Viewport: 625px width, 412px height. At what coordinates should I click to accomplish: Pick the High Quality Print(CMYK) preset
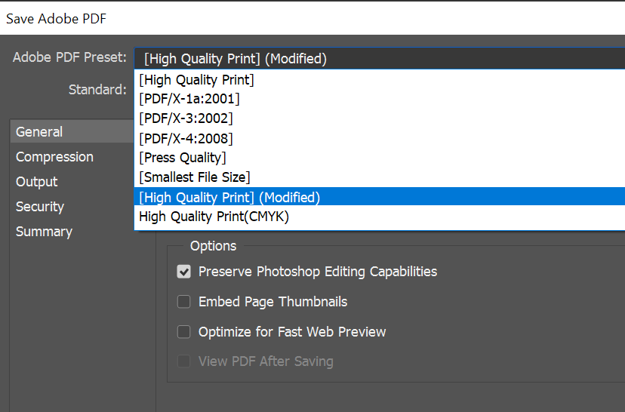pyautogui.click(x=380, y=217)
